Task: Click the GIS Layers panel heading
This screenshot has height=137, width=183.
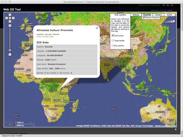Action: (120, 15)
